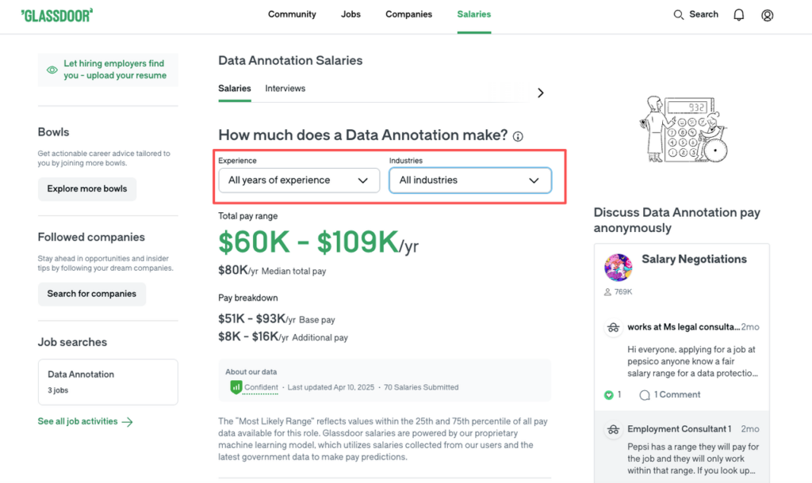This screenshot has width=812, height=483.
Task: Open the Experience dropdown showing all years
Action: point(298,181)
